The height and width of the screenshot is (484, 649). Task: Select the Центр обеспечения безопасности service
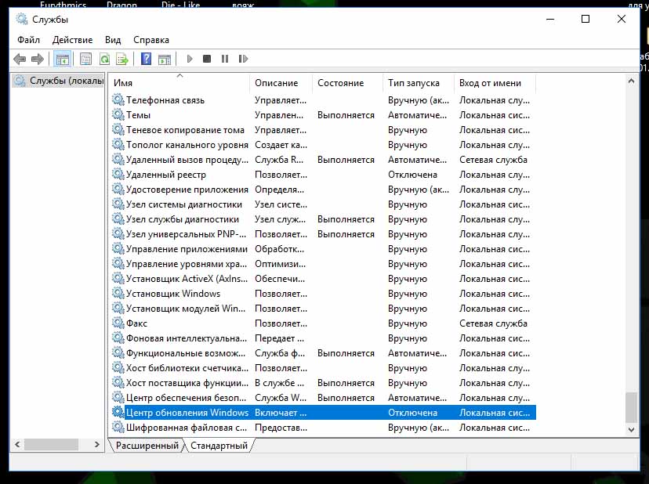324,398
